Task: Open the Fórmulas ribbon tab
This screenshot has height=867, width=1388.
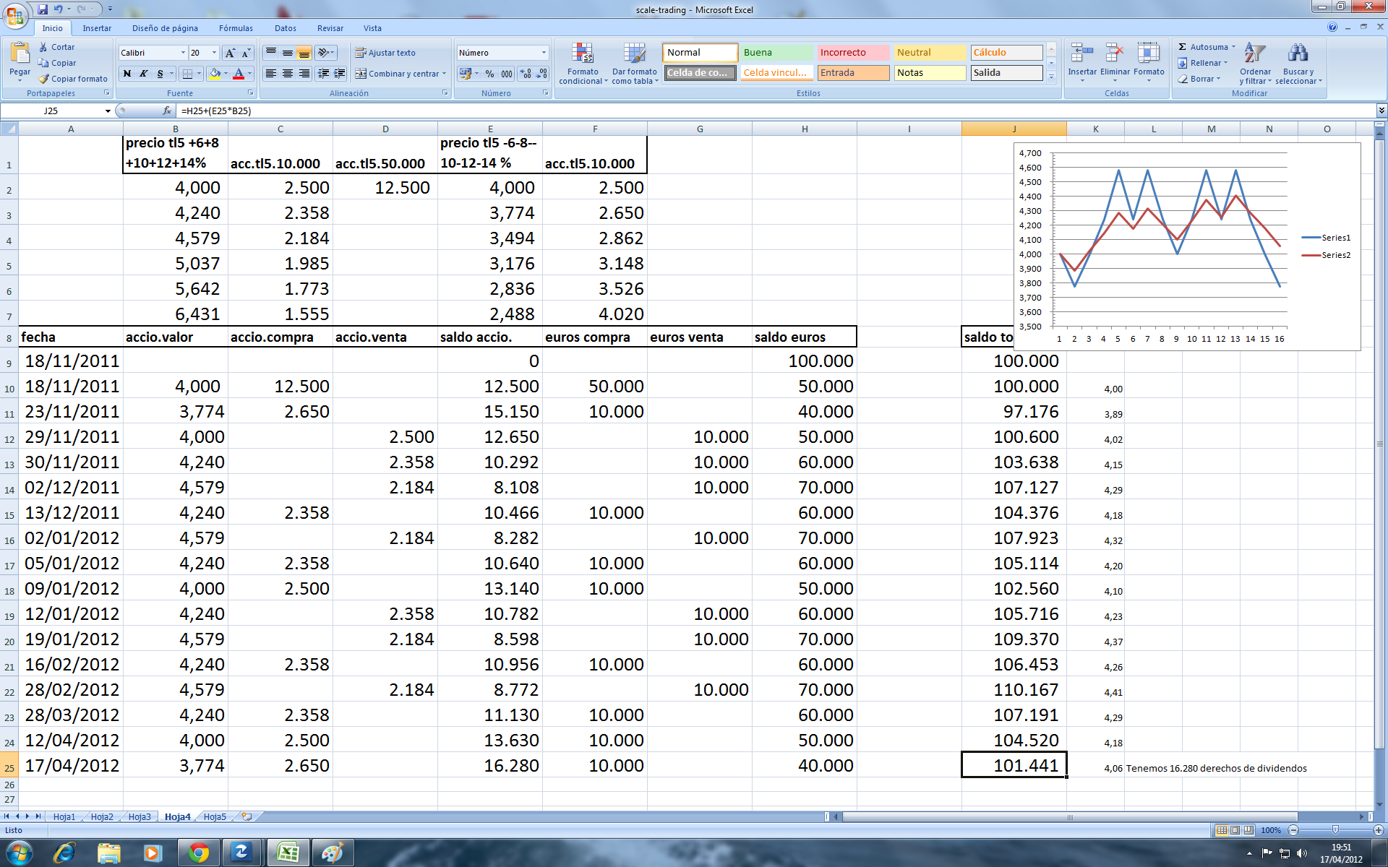Action: coord(236,28)
